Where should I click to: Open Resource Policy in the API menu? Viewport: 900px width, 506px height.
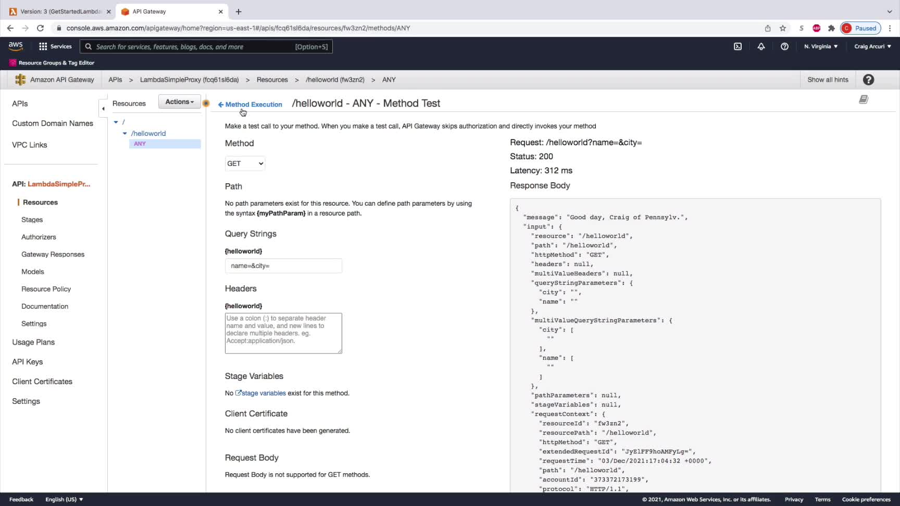pos(46,289)
